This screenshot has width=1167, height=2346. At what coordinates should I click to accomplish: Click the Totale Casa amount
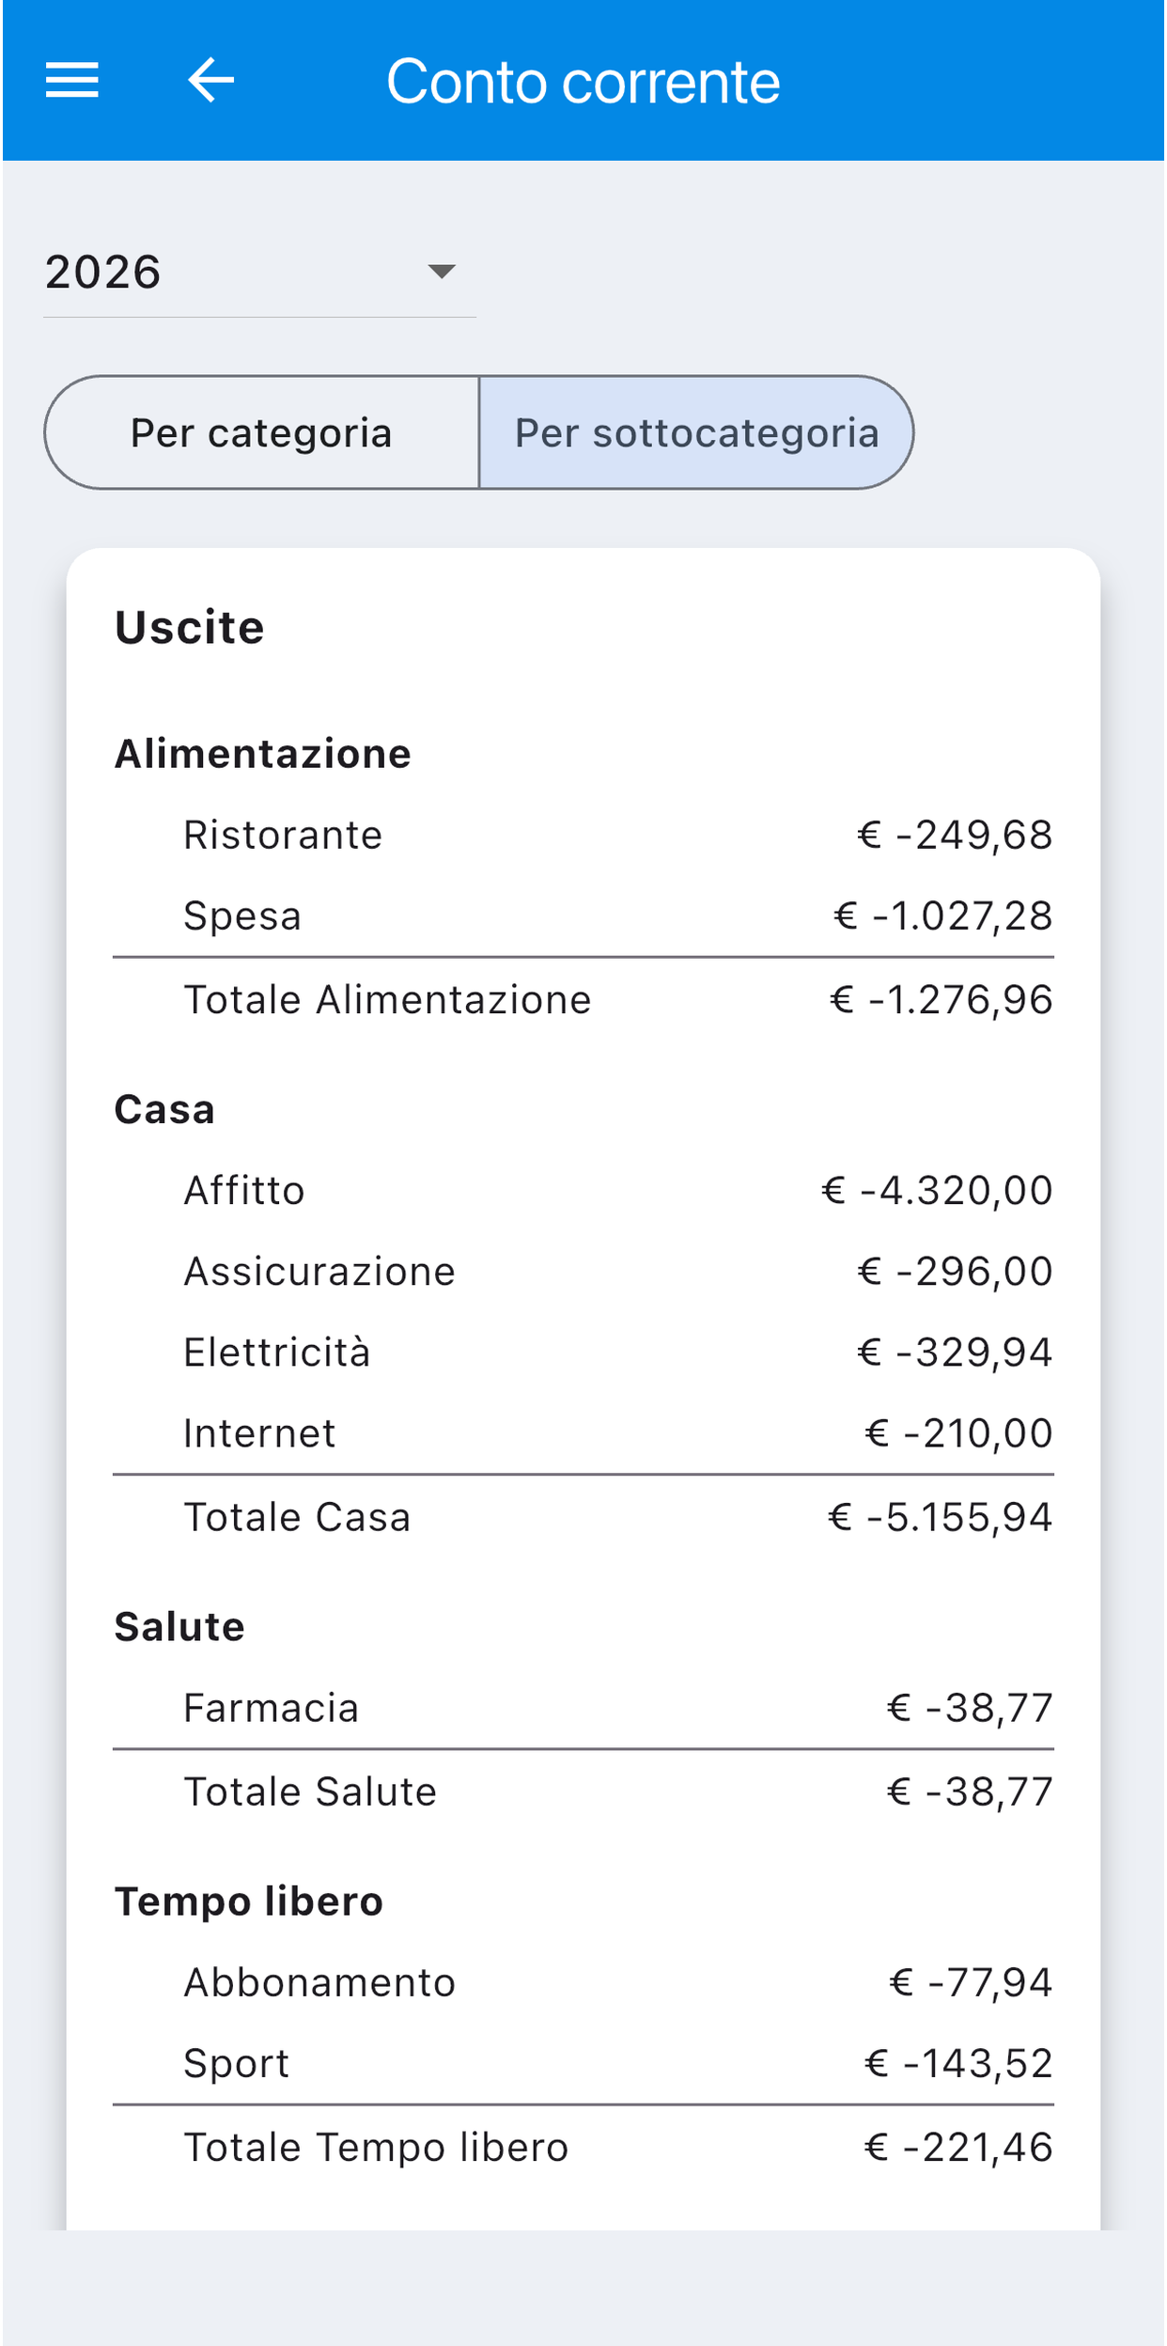(x=940, y=1517)
